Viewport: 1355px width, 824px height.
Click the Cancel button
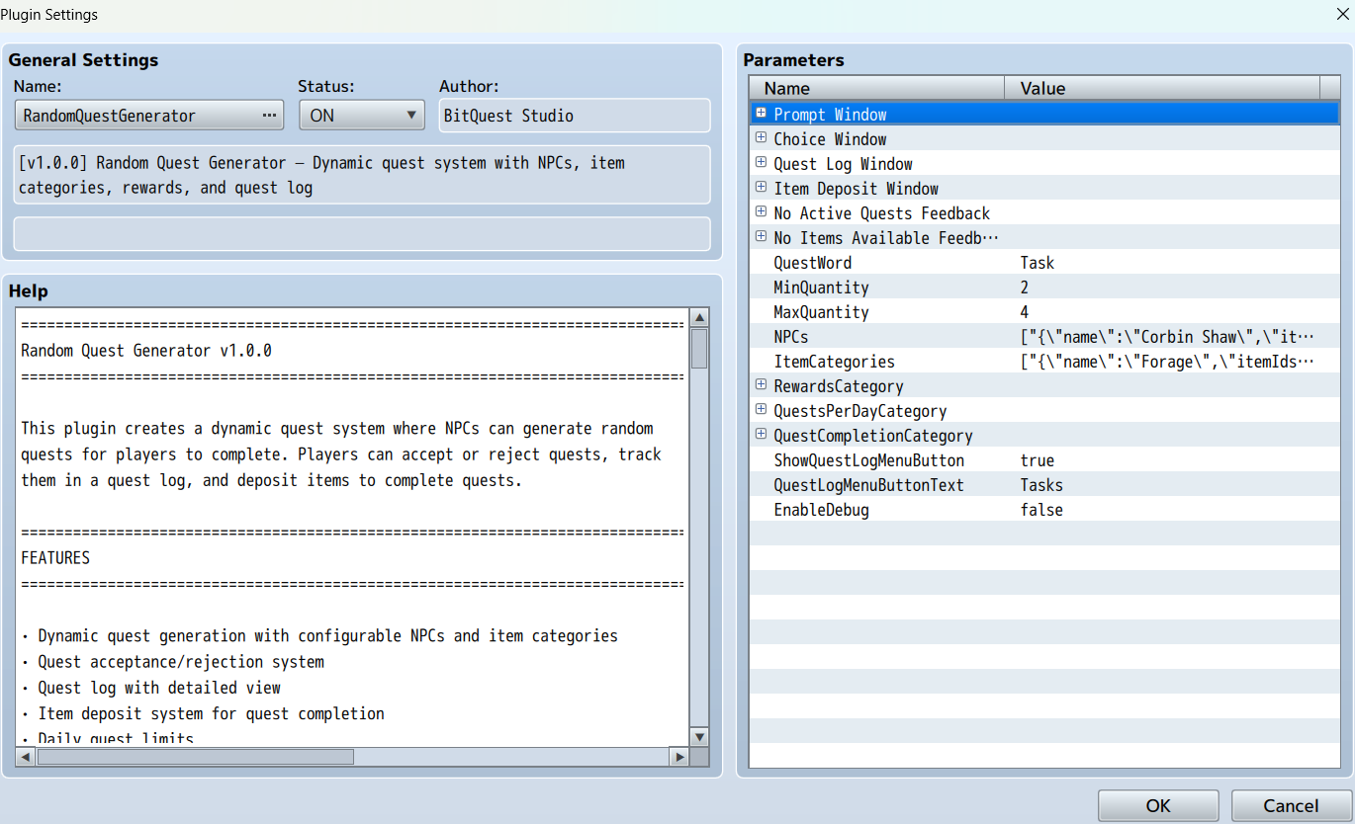1291,806
